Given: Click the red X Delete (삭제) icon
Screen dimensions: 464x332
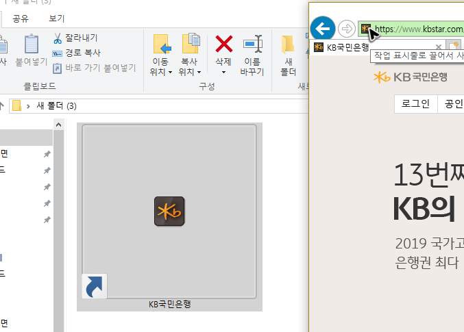Looking at the screenshot, I should tap(223, 44).
